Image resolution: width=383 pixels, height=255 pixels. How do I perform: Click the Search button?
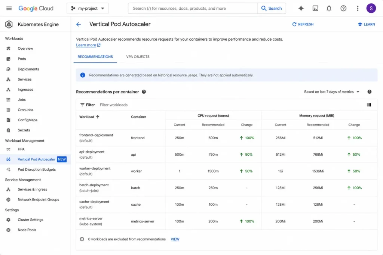(272, 8)
